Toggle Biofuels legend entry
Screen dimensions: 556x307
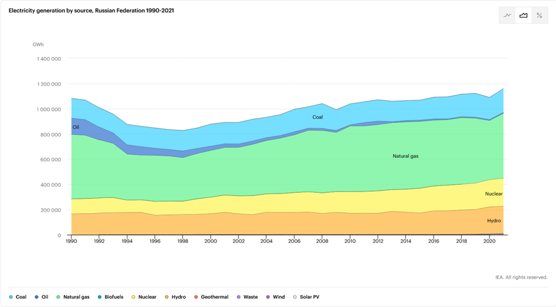coord(110,297)
